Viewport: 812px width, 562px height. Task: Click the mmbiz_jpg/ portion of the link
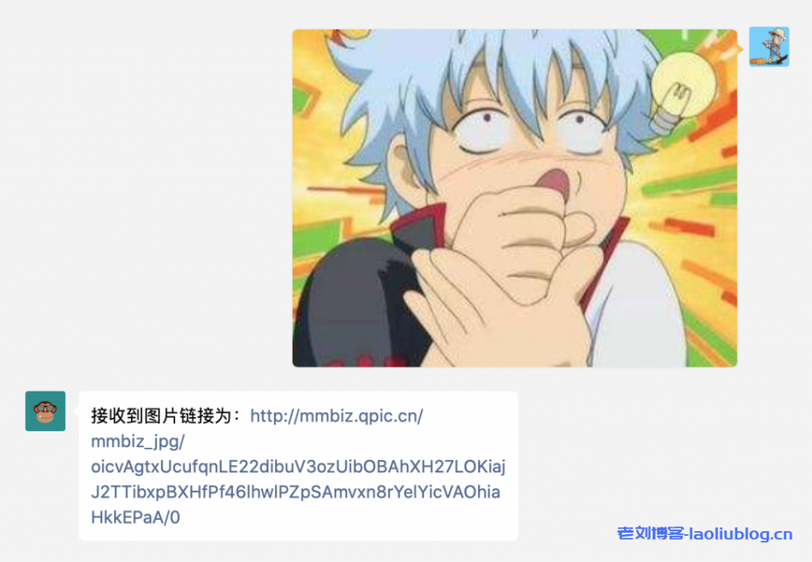point(138,442)
